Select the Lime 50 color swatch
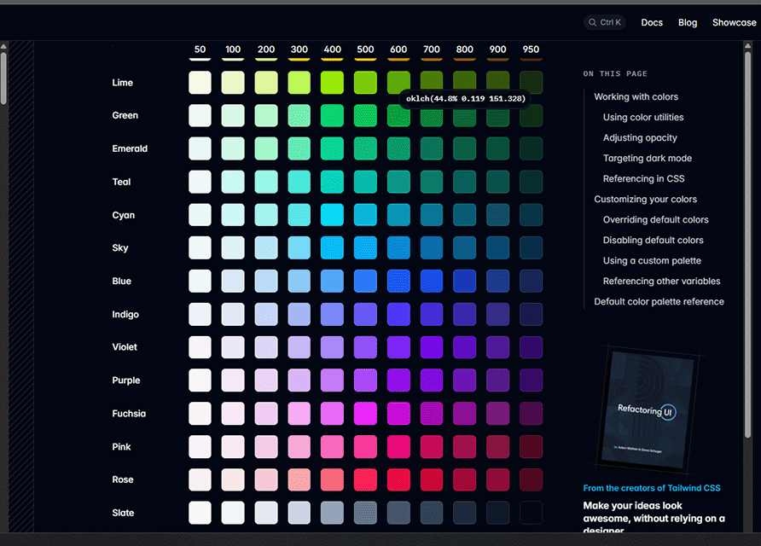 point(199,82)
